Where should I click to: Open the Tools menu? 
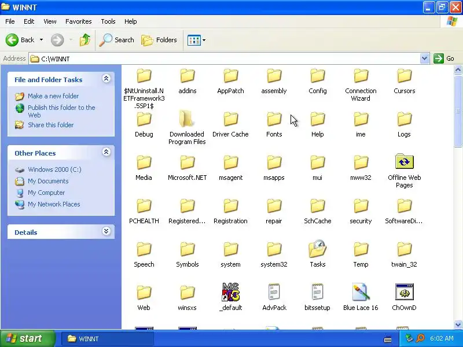(108, 21)
